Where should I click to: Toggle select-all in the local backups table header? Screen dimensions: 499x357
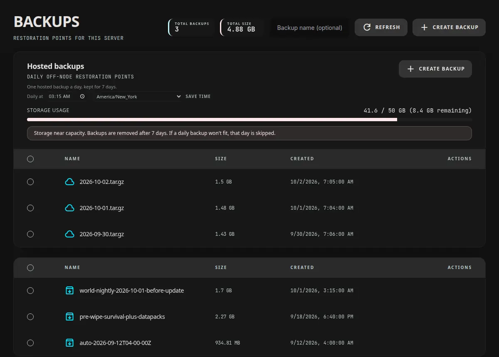click(x=30, y=268)
